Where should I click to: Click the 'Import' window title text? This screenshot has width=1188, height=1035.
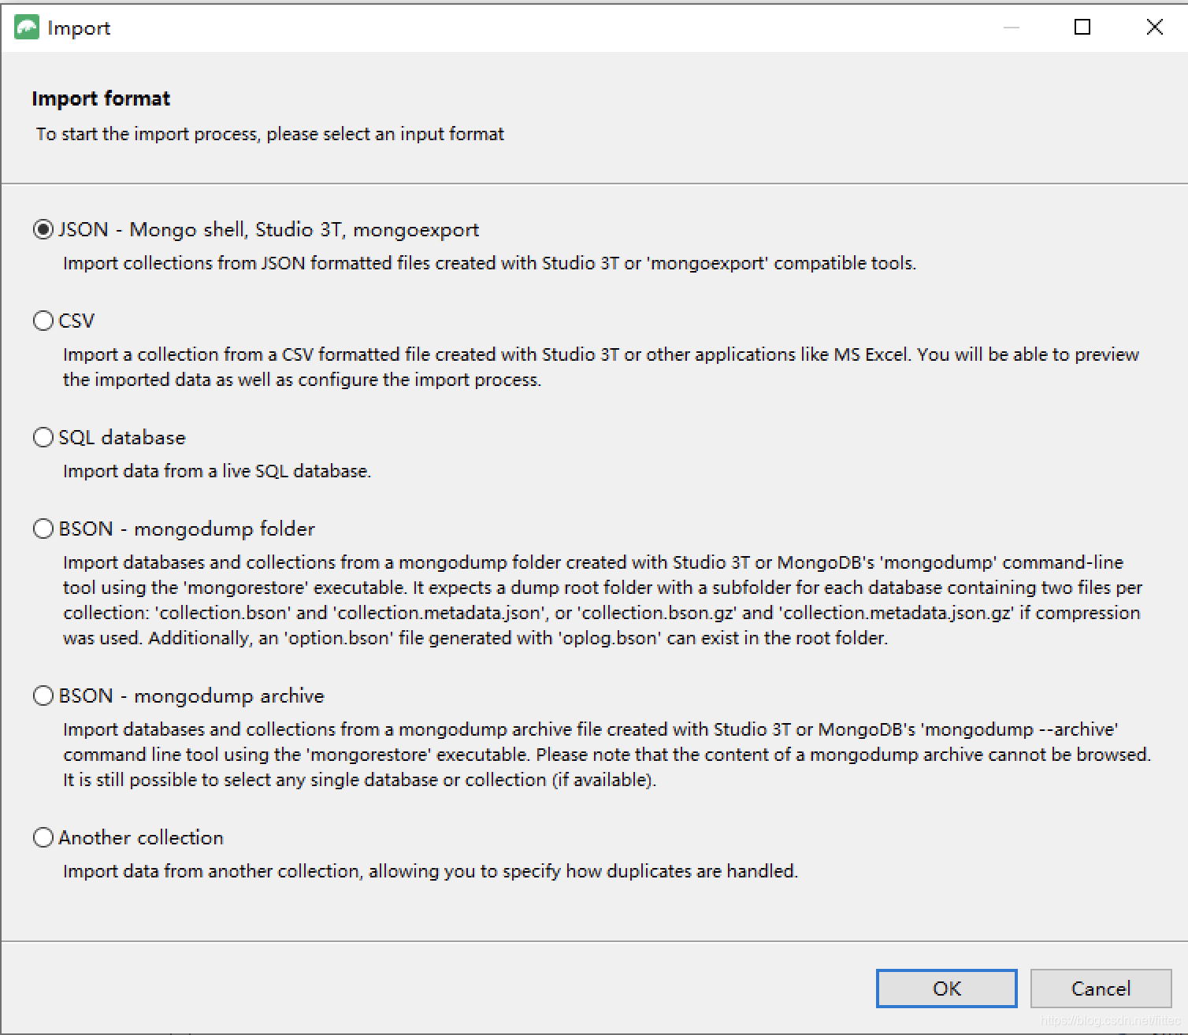(79, 28)
